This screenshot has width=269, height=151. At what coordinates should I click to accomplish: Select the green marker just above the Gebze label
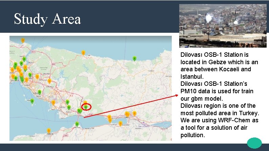[x=69, y=107]
